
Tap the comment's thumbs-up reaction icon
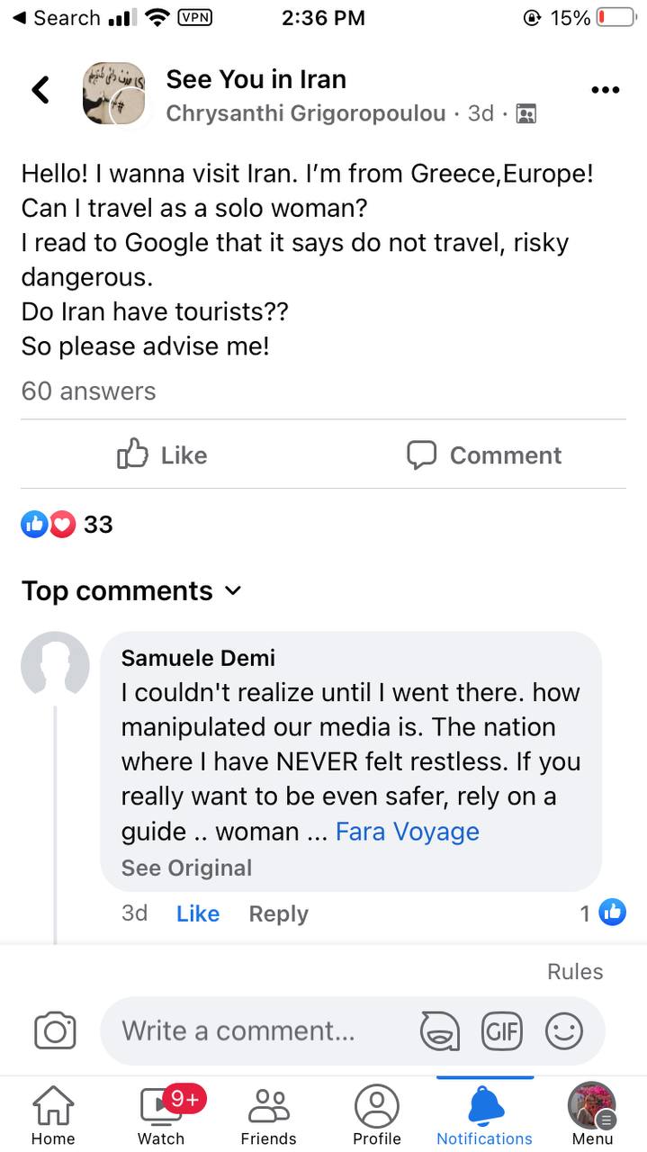612,913
